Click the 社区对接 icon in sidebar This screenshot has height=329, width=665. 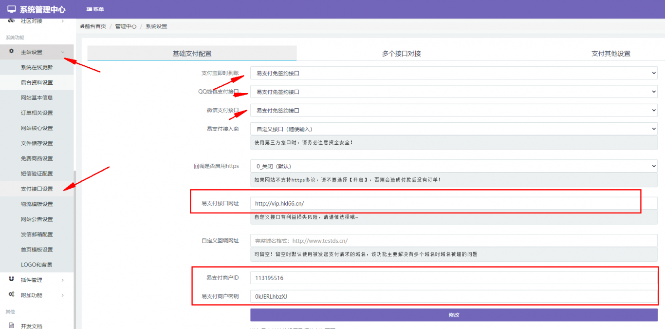(12, 21)
